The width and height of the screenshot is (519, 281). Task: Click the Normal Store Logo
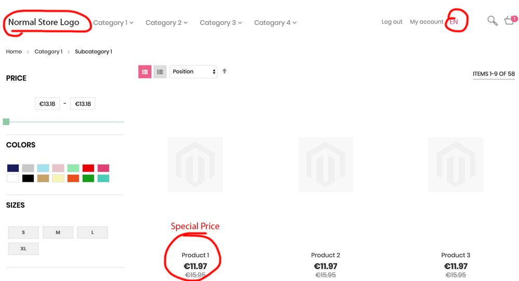[44, 22]
